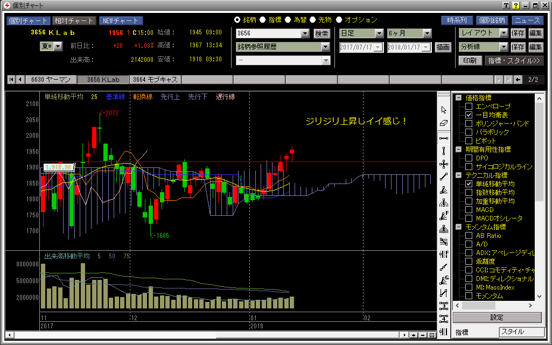This screenshot has height=345, width=552.
Task: Click the 描画 draw button
Action: coord(443,47)
